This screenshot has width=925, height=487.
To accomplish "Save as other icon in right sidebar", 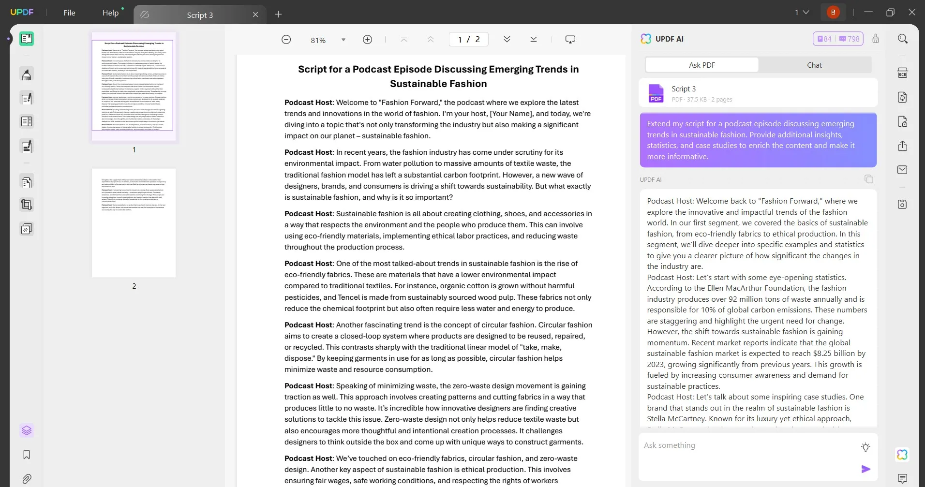I will 902,204.
